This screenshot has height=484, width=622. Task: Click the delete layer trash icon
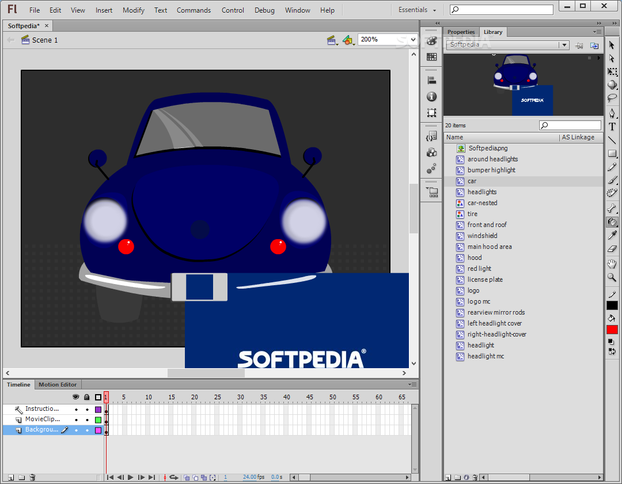point(32,477)
